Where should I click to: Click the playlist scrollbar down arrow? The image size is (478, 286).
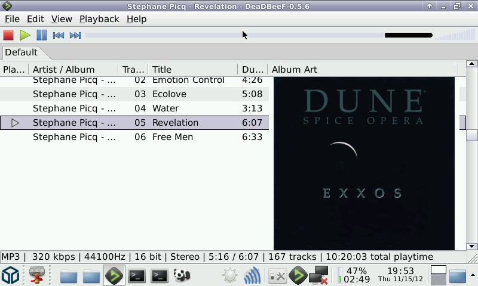pyautogui.click(x=471, y=247)
